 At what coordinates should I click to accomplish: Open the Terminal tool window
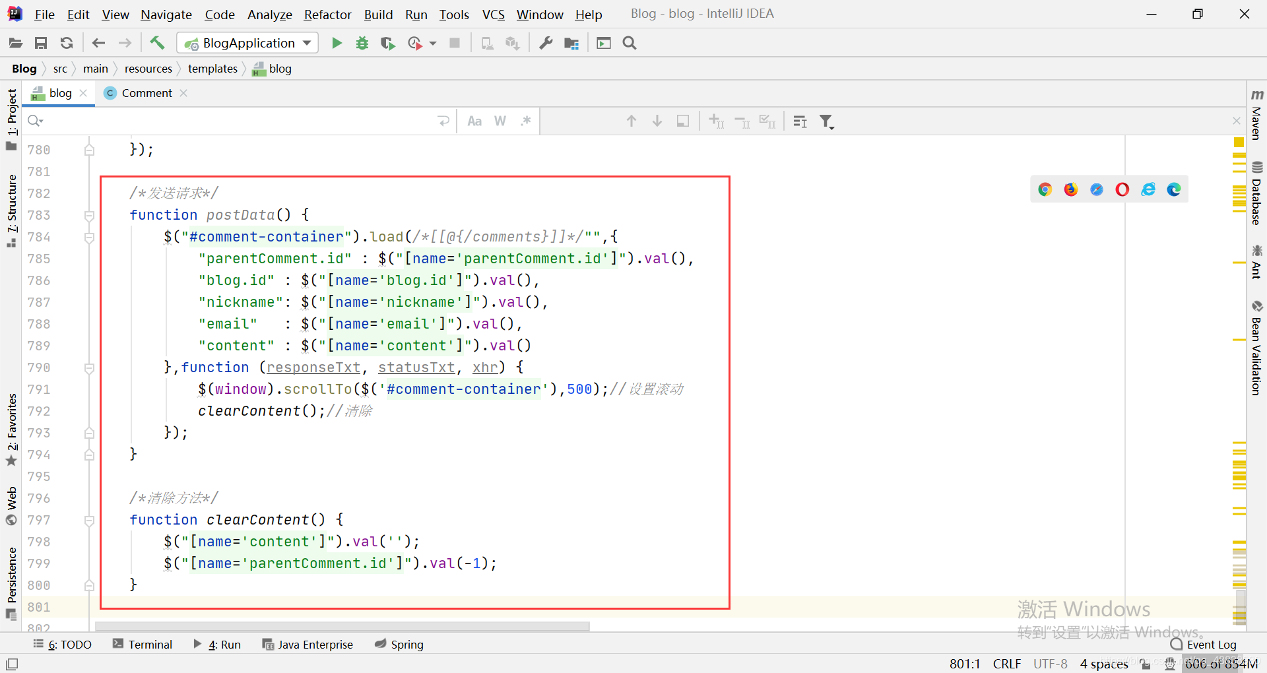pyautogui.click(x=143, y=644)
